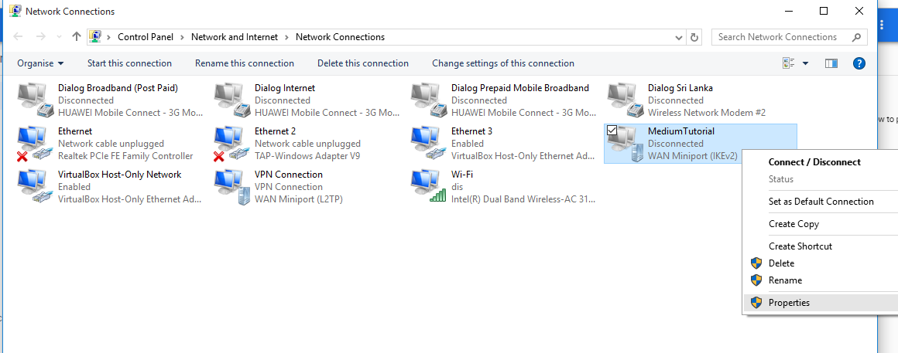898x353 pixels.
Task: Select the Dialog Sri Lanka modem icon
Action: (x=624, y=100)
